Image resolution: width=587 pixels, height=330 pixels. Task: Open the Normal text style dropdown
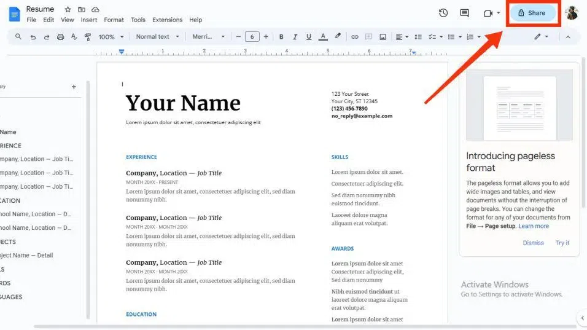click(157, 37)
